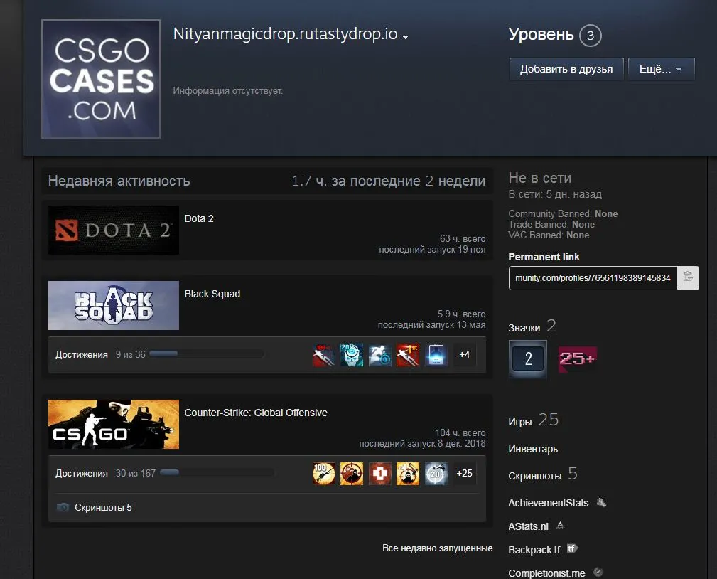The height and width of the screenshot is (579, 717).
Task: Open the Completionist.me link
Action: tap(547, 573)
